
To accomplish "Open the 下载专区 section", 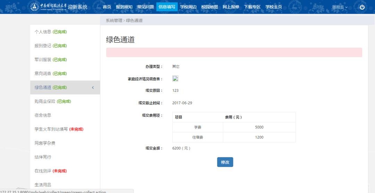I will pos(252,7).
